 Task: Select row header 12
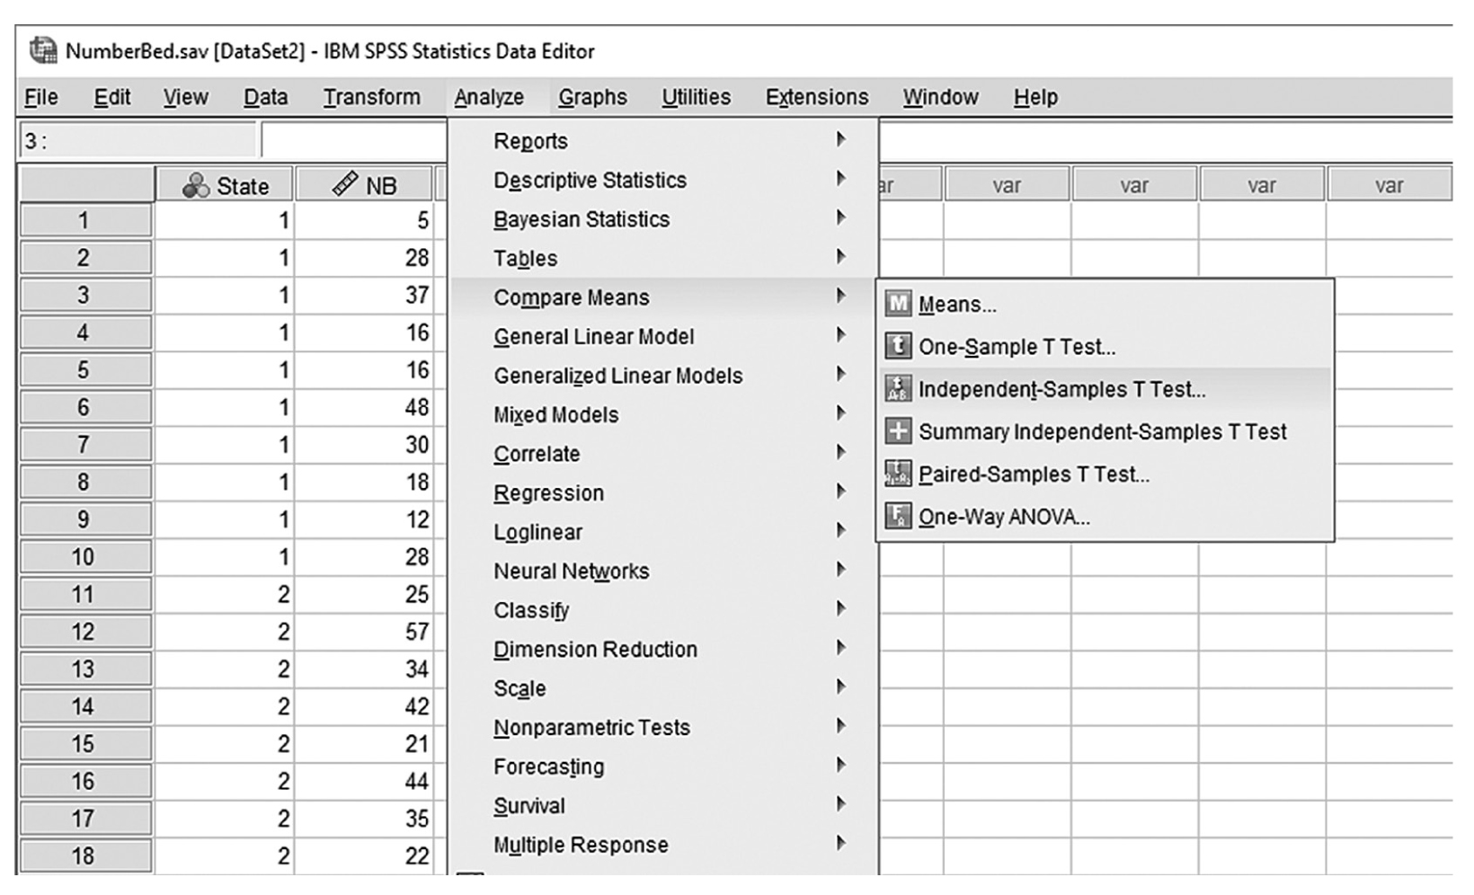pyautogui.click(x=85, y=632)
